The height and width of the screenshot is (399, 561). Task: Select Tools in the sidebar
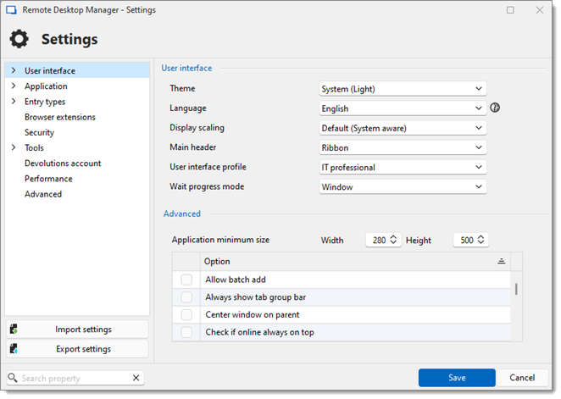pos(34,147)
